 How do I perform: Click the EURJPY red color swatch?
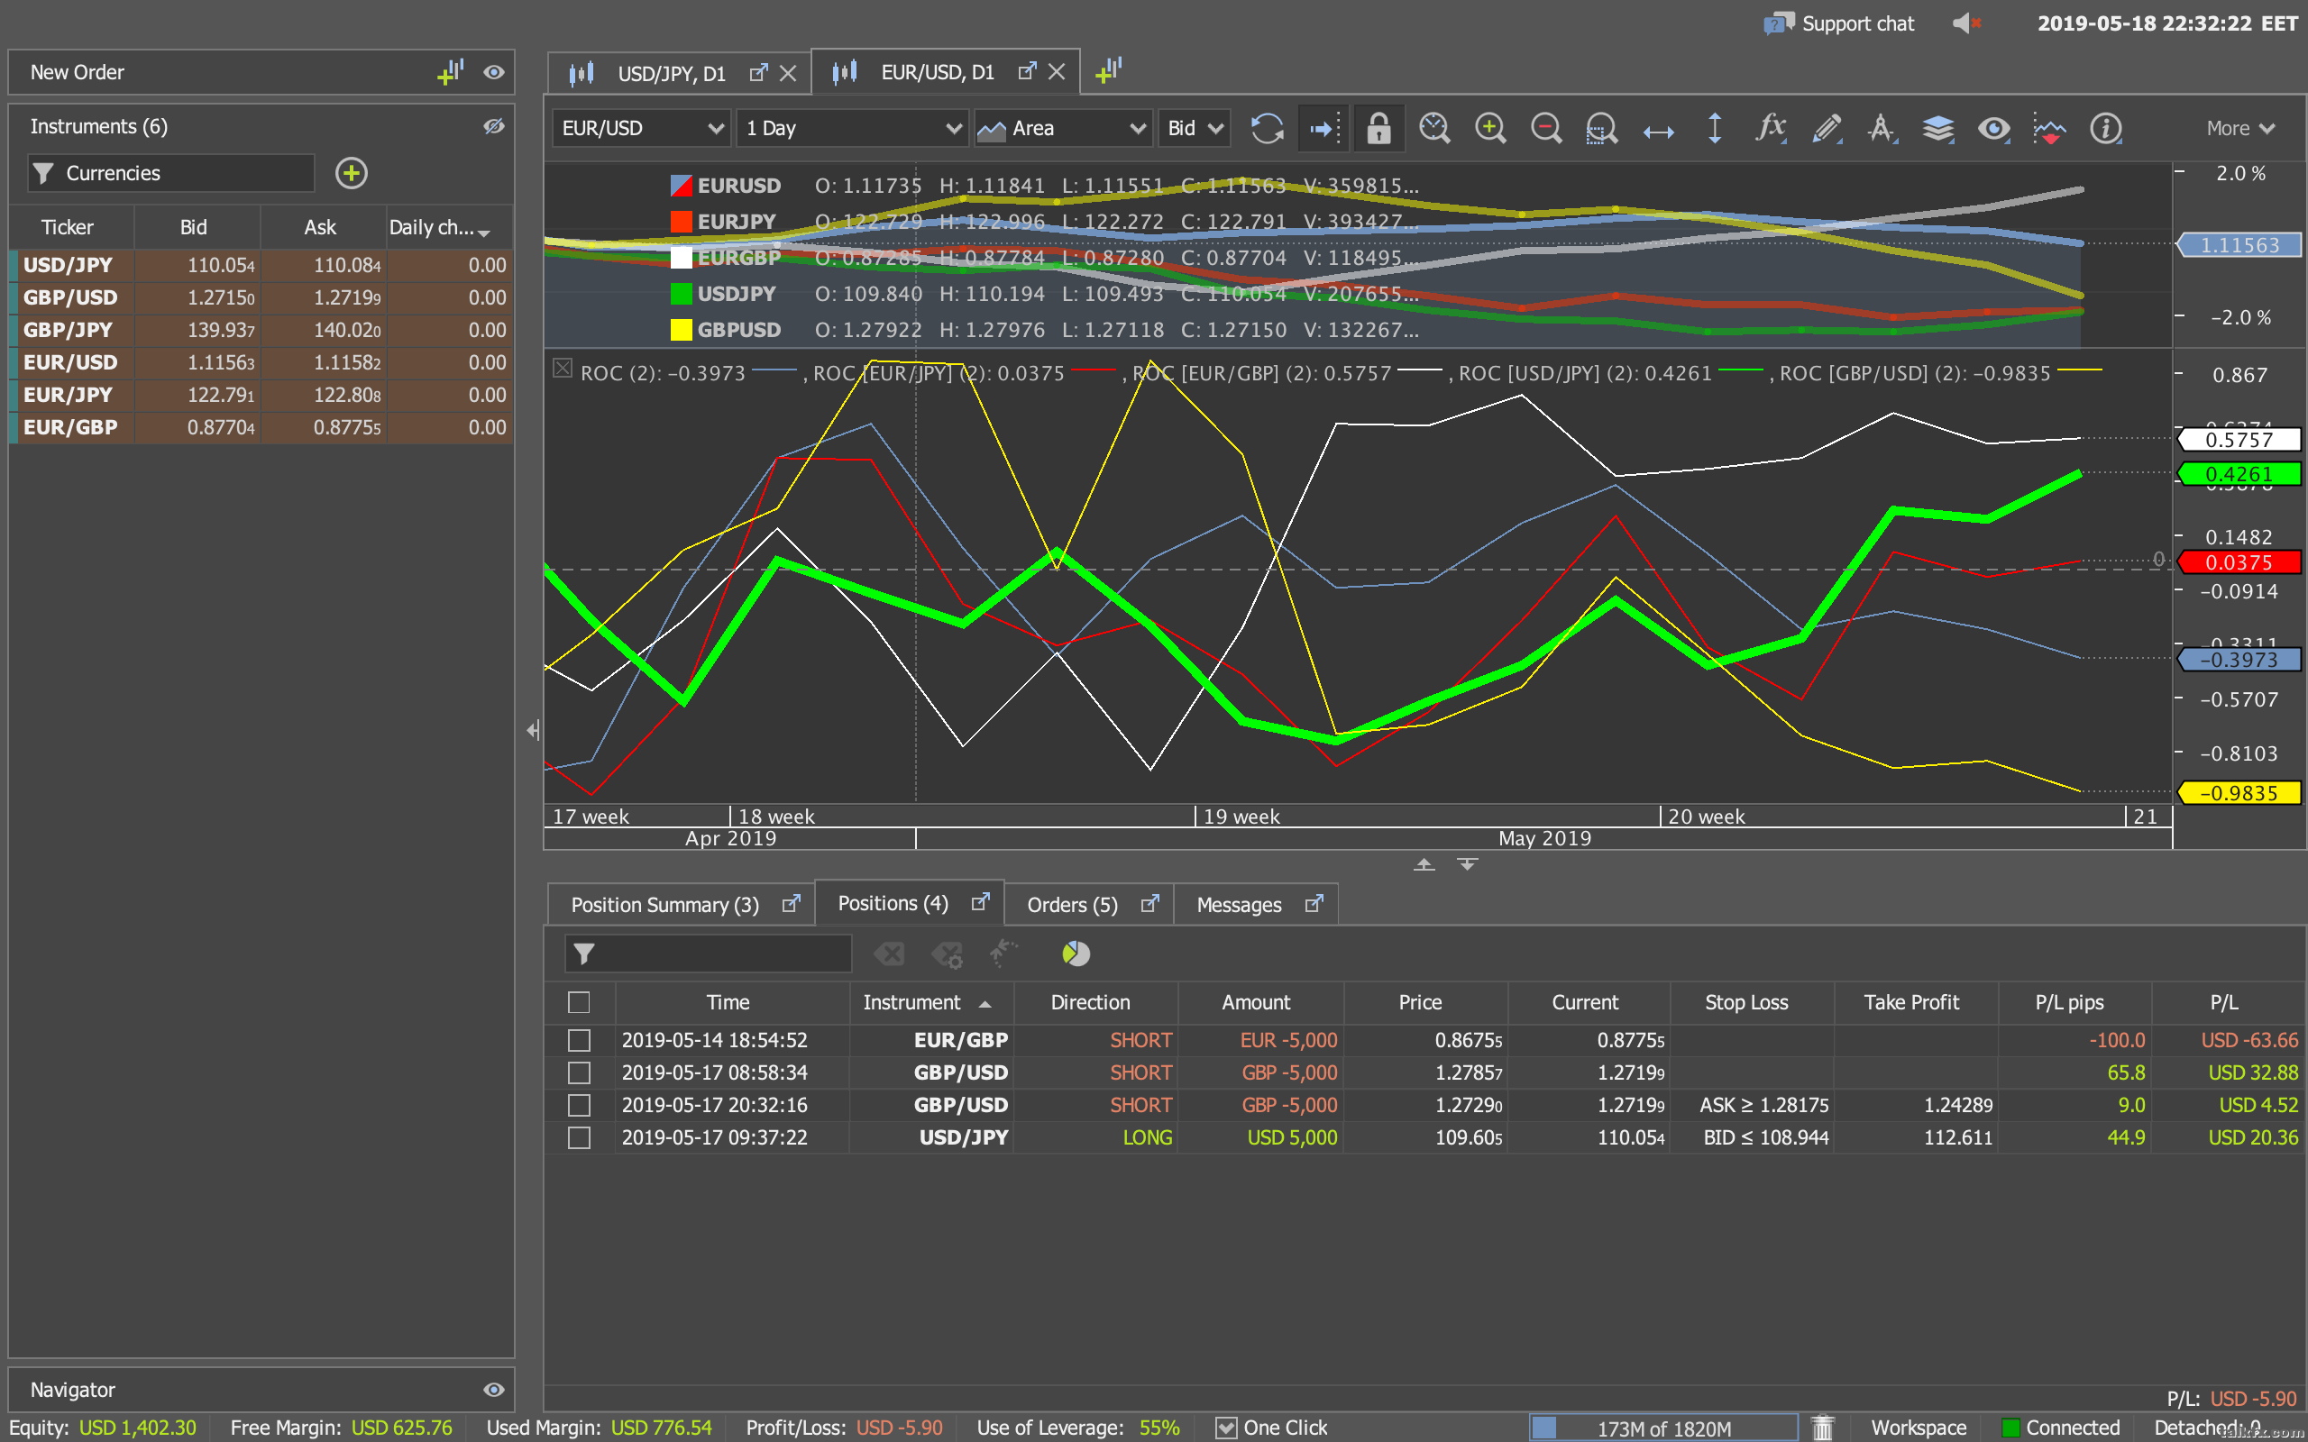tap(681, 222)
